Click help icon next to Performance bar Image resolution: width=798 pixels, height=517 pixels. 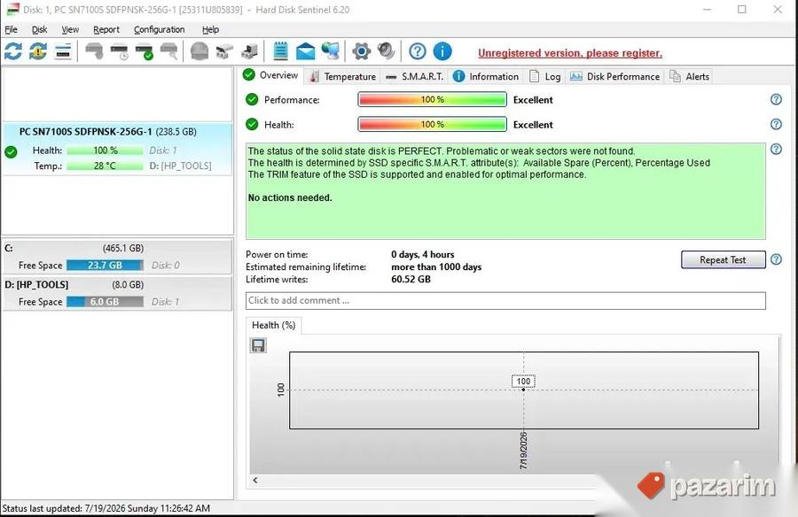point(776,100)
